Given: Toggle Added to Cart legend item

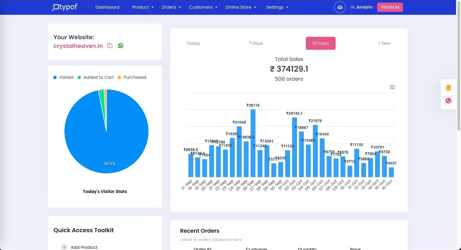Looking at the screenshot, I should [x=95, y=77].
